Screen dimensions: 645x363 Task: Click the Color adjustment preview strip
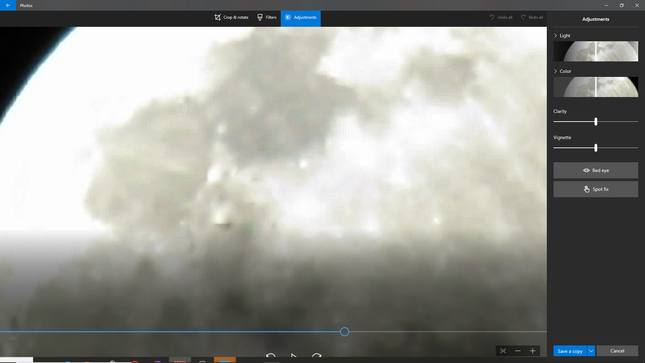(596, 87)
